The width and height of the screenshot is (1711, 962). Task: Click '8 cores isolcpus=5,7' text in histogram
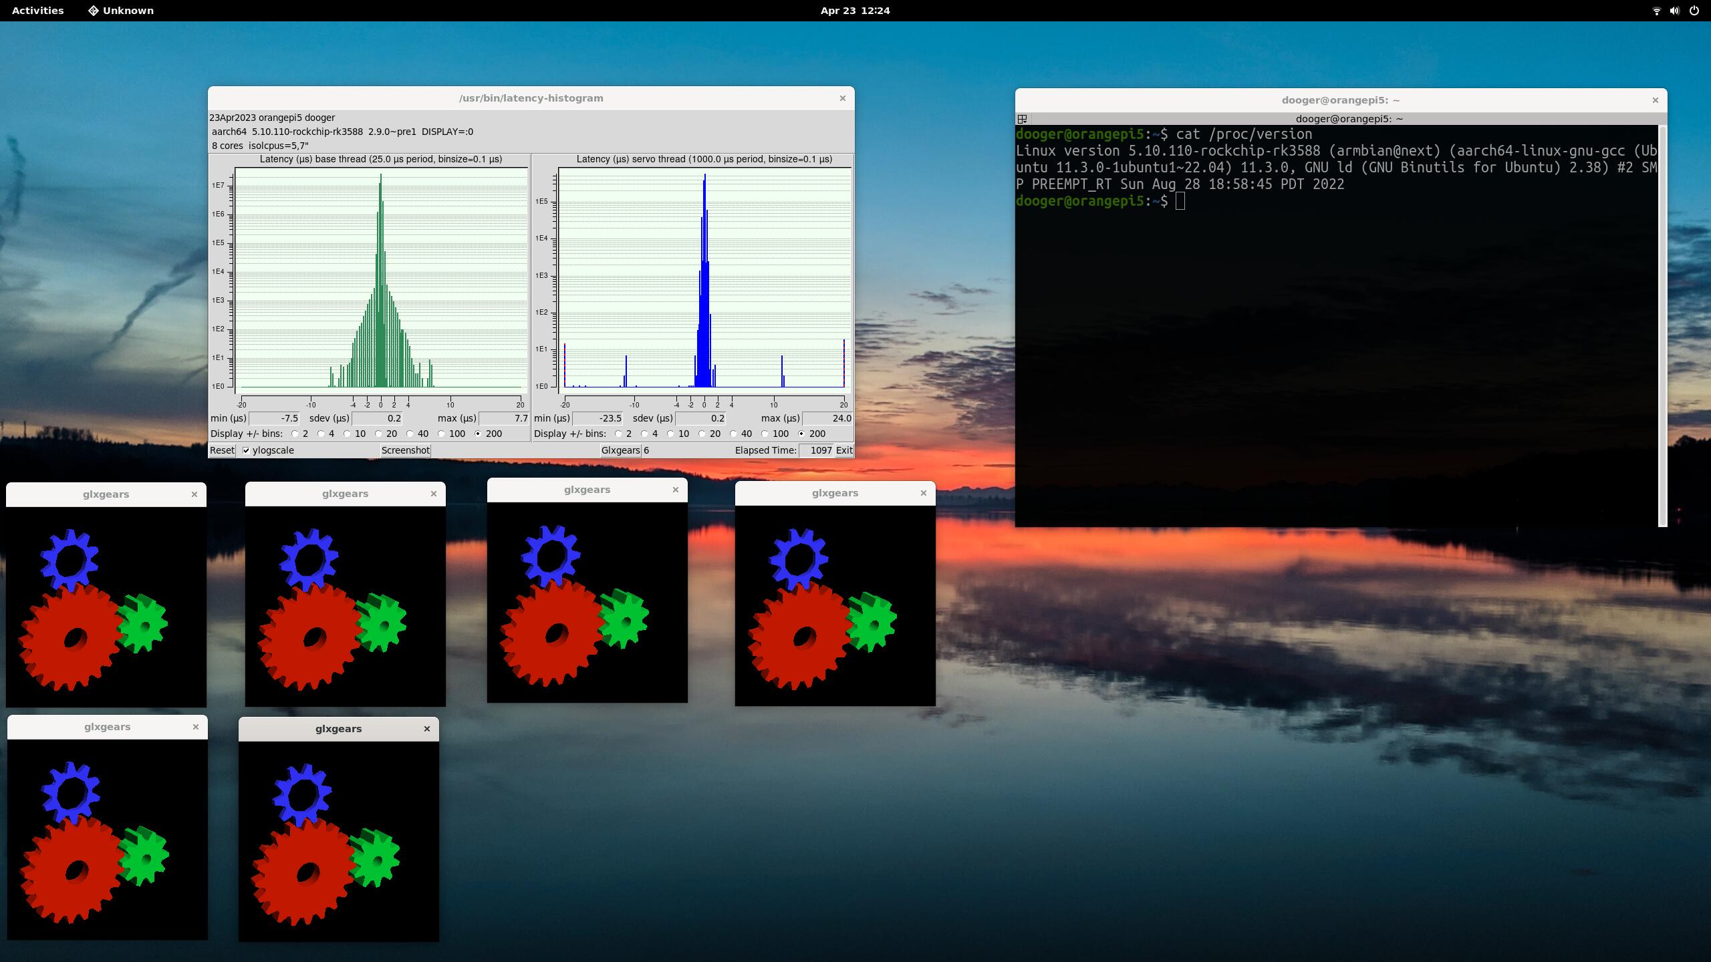click(260, 146)
